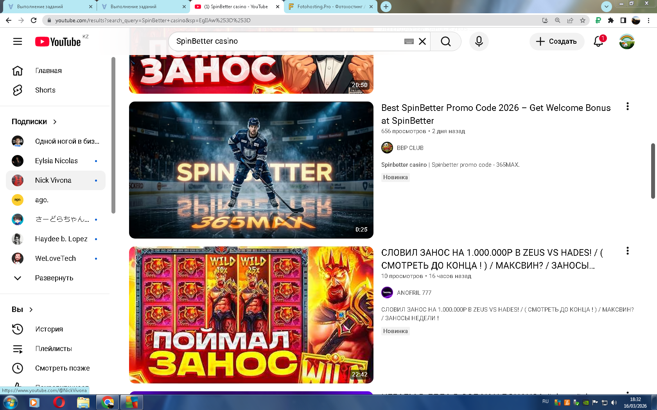Open the Haydee b. Lopez subscription

click(56, 239)
